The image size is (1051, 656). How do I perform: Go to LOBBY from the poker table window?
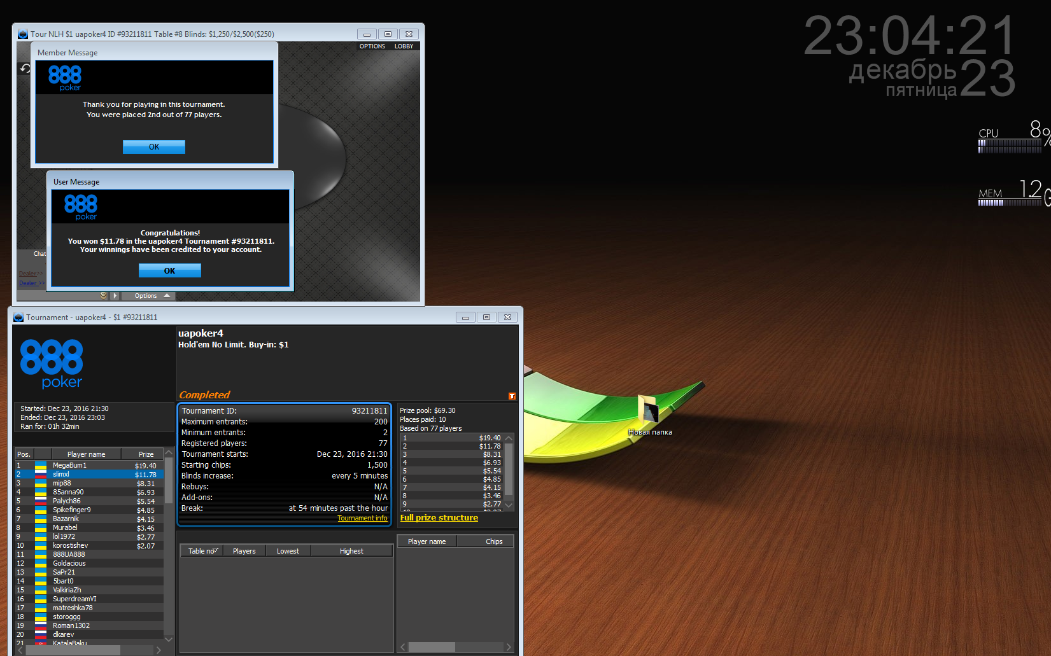404,46
